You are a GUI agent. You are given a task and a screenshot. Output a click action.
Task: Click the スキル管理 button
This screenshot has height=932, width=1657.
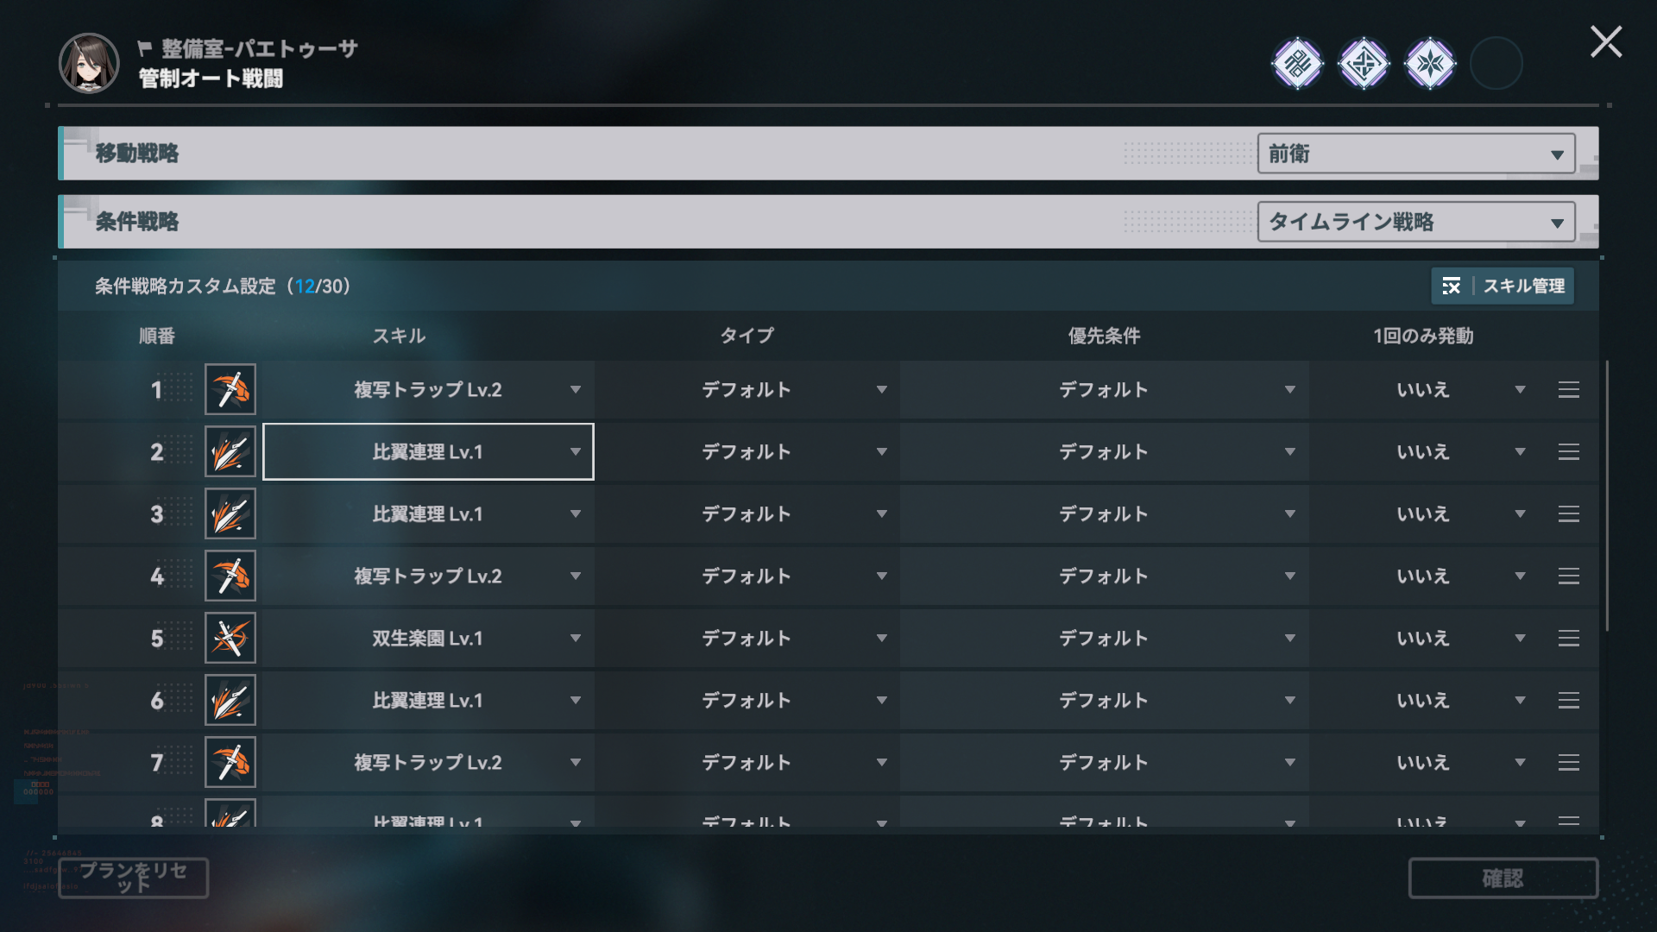click(1503, 286)
